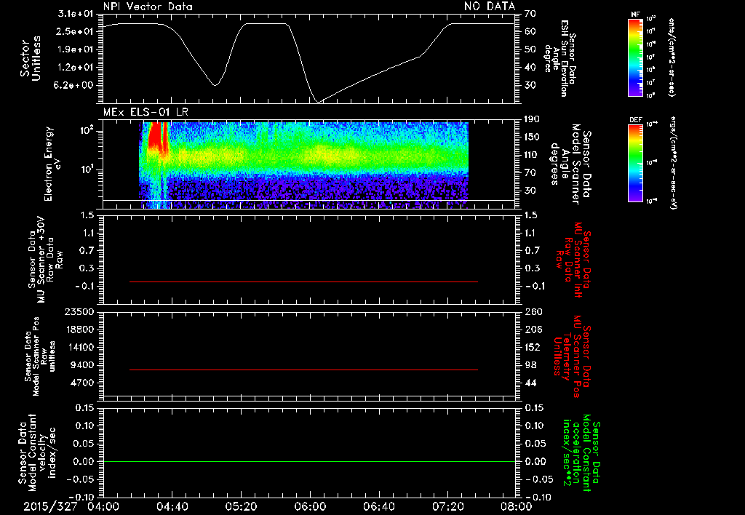This screenshot has height=515, width=745.
Task: Click the 190 scanner angle tick label
Action: coord(533,119)
